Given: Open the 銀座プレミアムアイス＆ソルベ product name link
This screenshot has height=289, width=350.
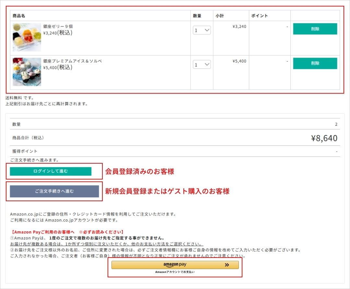Looking at the screenshot, I should [73, 61].
